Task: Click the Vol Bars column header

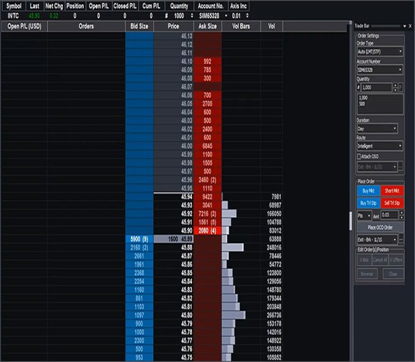Action: [241, 27]
